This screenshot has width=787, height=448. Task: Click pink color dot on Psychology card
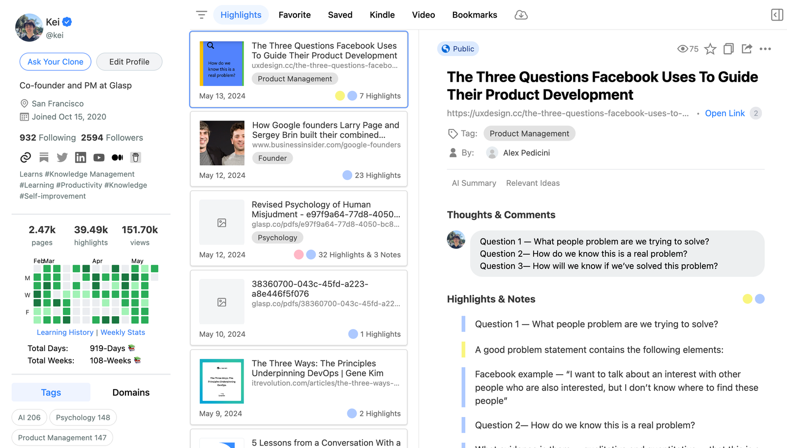point(299,255)
